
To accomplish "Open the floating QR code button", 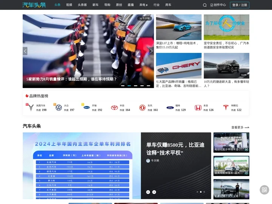I will (x=264, y=190).
